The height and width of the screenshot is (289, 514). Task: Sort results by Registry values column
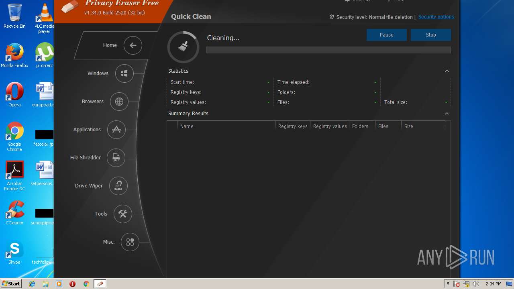point(330,126)
